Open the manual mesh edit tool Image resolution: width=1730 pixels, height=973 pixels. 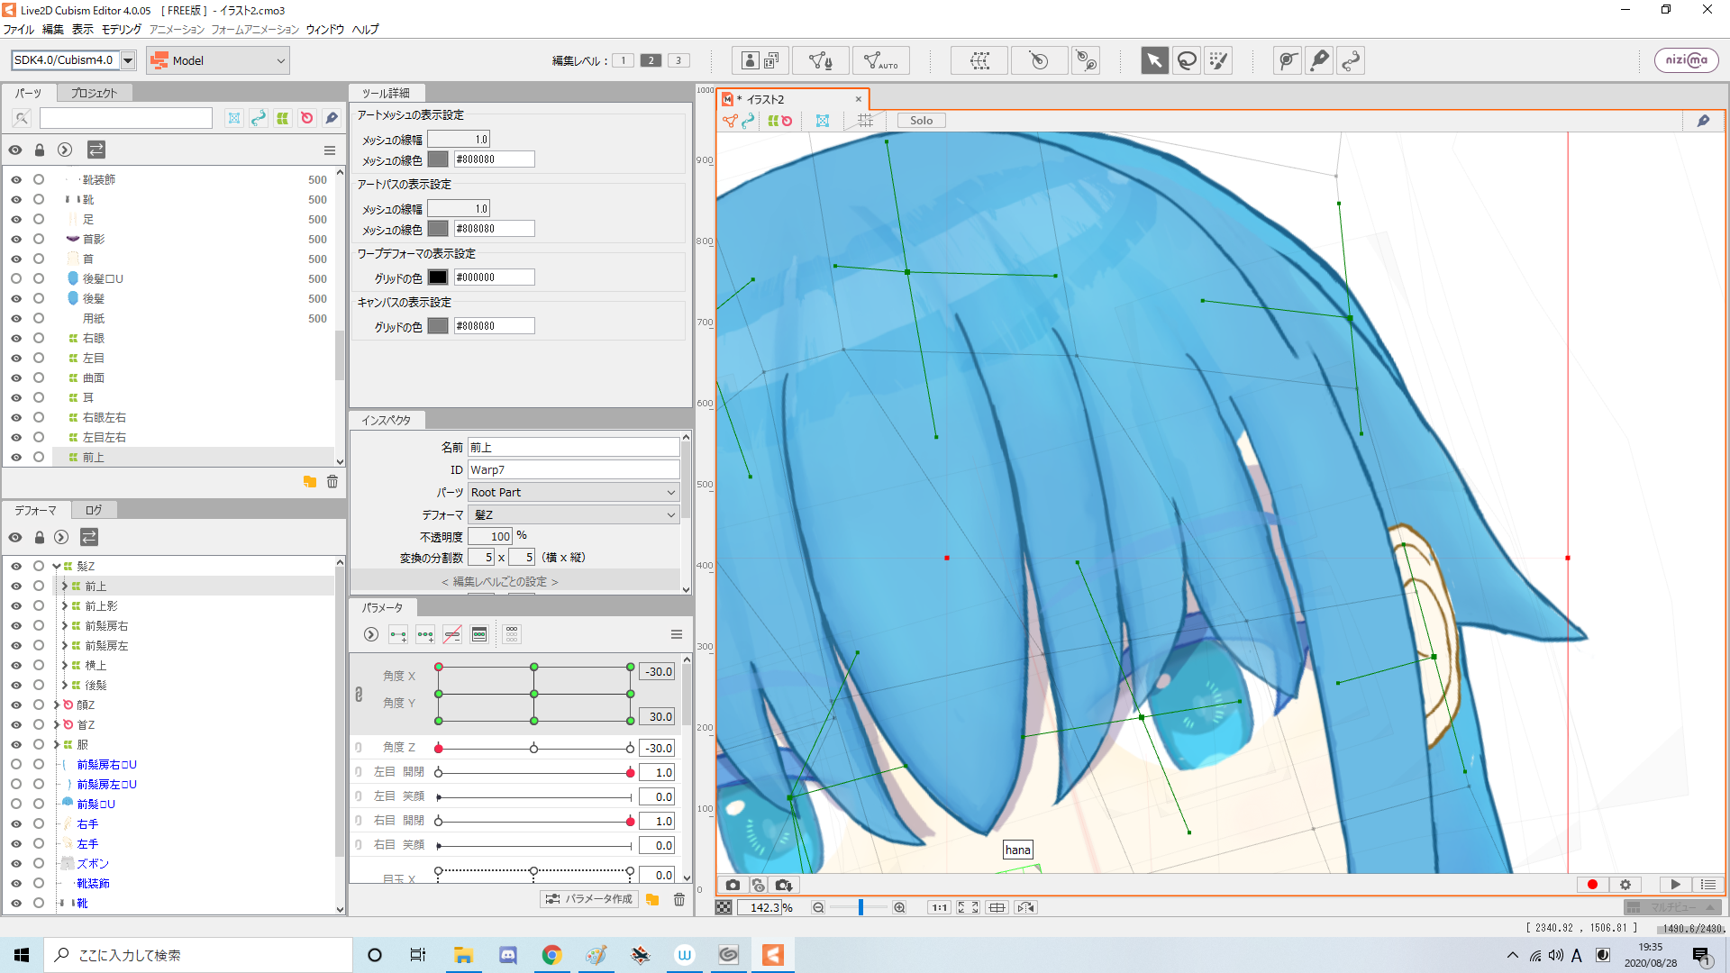pyautogui.click(x=821, y=60)
